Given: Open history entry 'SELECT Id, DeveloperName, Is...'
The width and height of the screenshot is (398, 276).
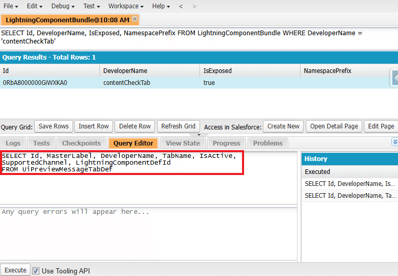Looking at the screenshot, I should point(350,184).
